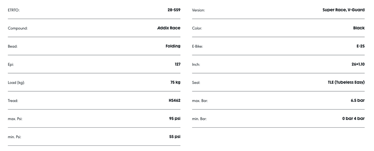Click the 75 kg load value

click(x=175, y=82)
